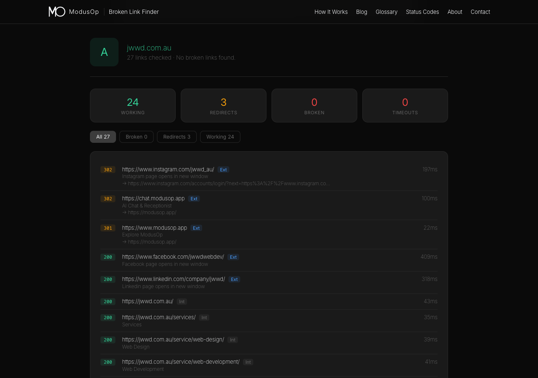Viewport: 538px width, 378px height.
Task: Click the ModusOp logo icon
Action: (57, 12)
